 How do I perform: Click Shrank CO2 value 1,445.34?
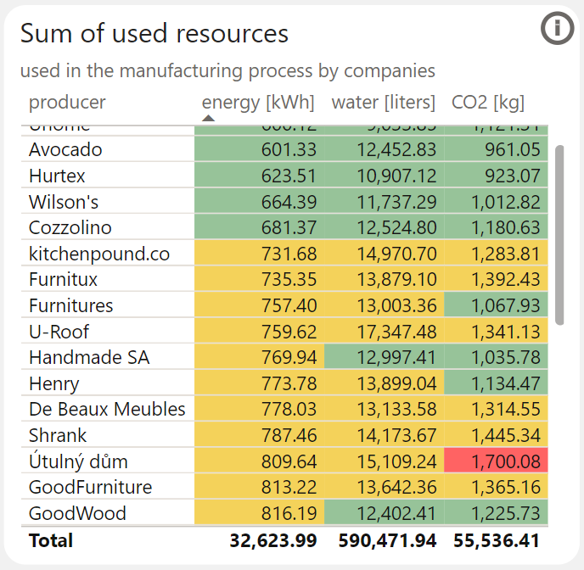pyautogui.click(x=506, y=435)
